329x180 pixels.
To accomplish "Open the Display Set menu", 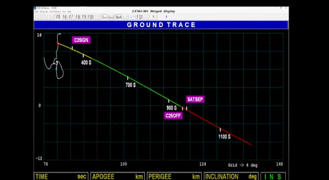I will click(x=44, y=12).
